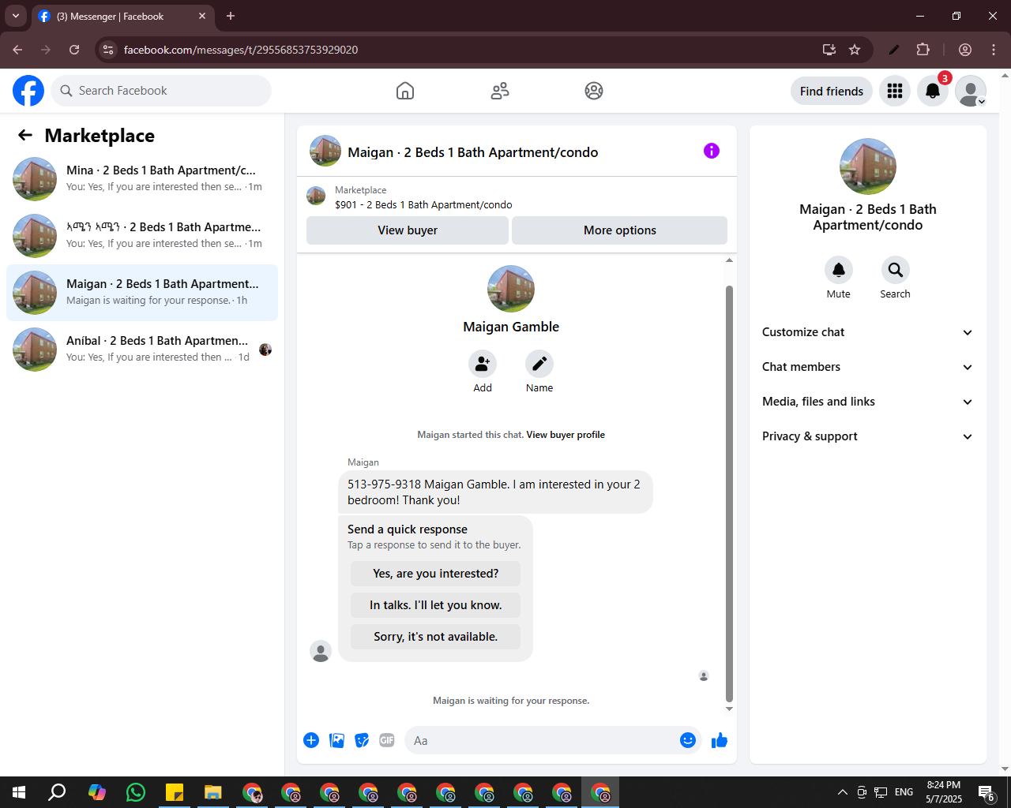Image resolution: width=1011 pixels, height=808 pixels.
Task: Open the Amharic-named buyer conversation
Action: pos(142,236)
